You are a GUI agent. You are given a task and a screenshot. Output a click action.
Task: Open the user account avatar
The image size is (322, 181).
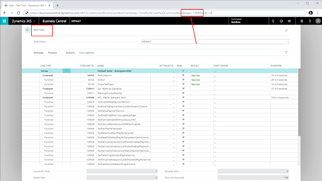tap(318, 21)
